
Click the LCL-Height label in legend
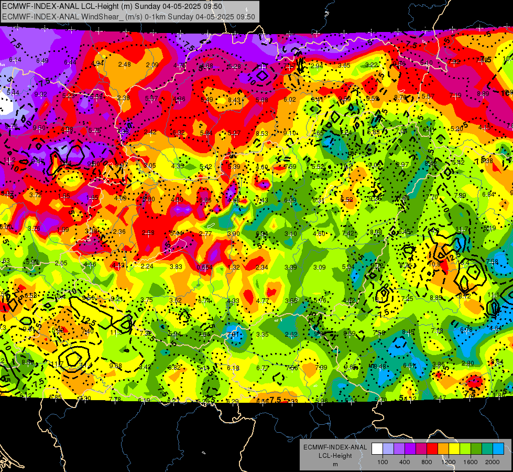(x=335, y=456)
